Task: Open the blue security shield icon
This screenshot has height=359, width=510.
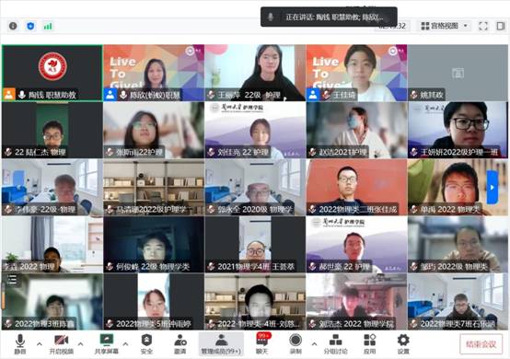Action: tap(30, 26)
